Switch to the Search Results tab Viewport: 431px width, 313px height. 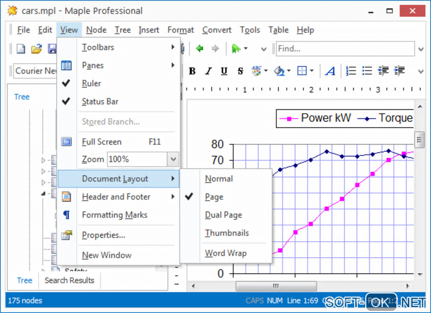coord(69,280)
